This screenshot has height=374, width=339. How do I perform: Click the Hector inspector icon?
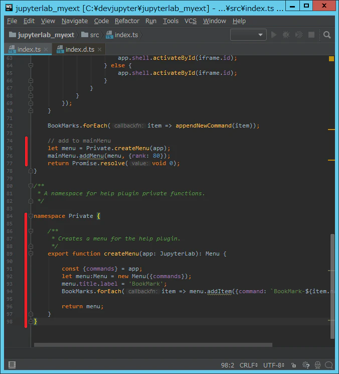click(x=317, y=365)
